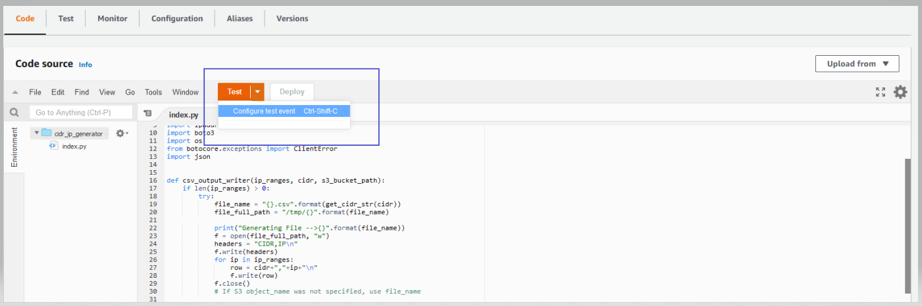Open the Monitor tab
This screenshot has width=922, height=306.
click(x=113, y=18)
